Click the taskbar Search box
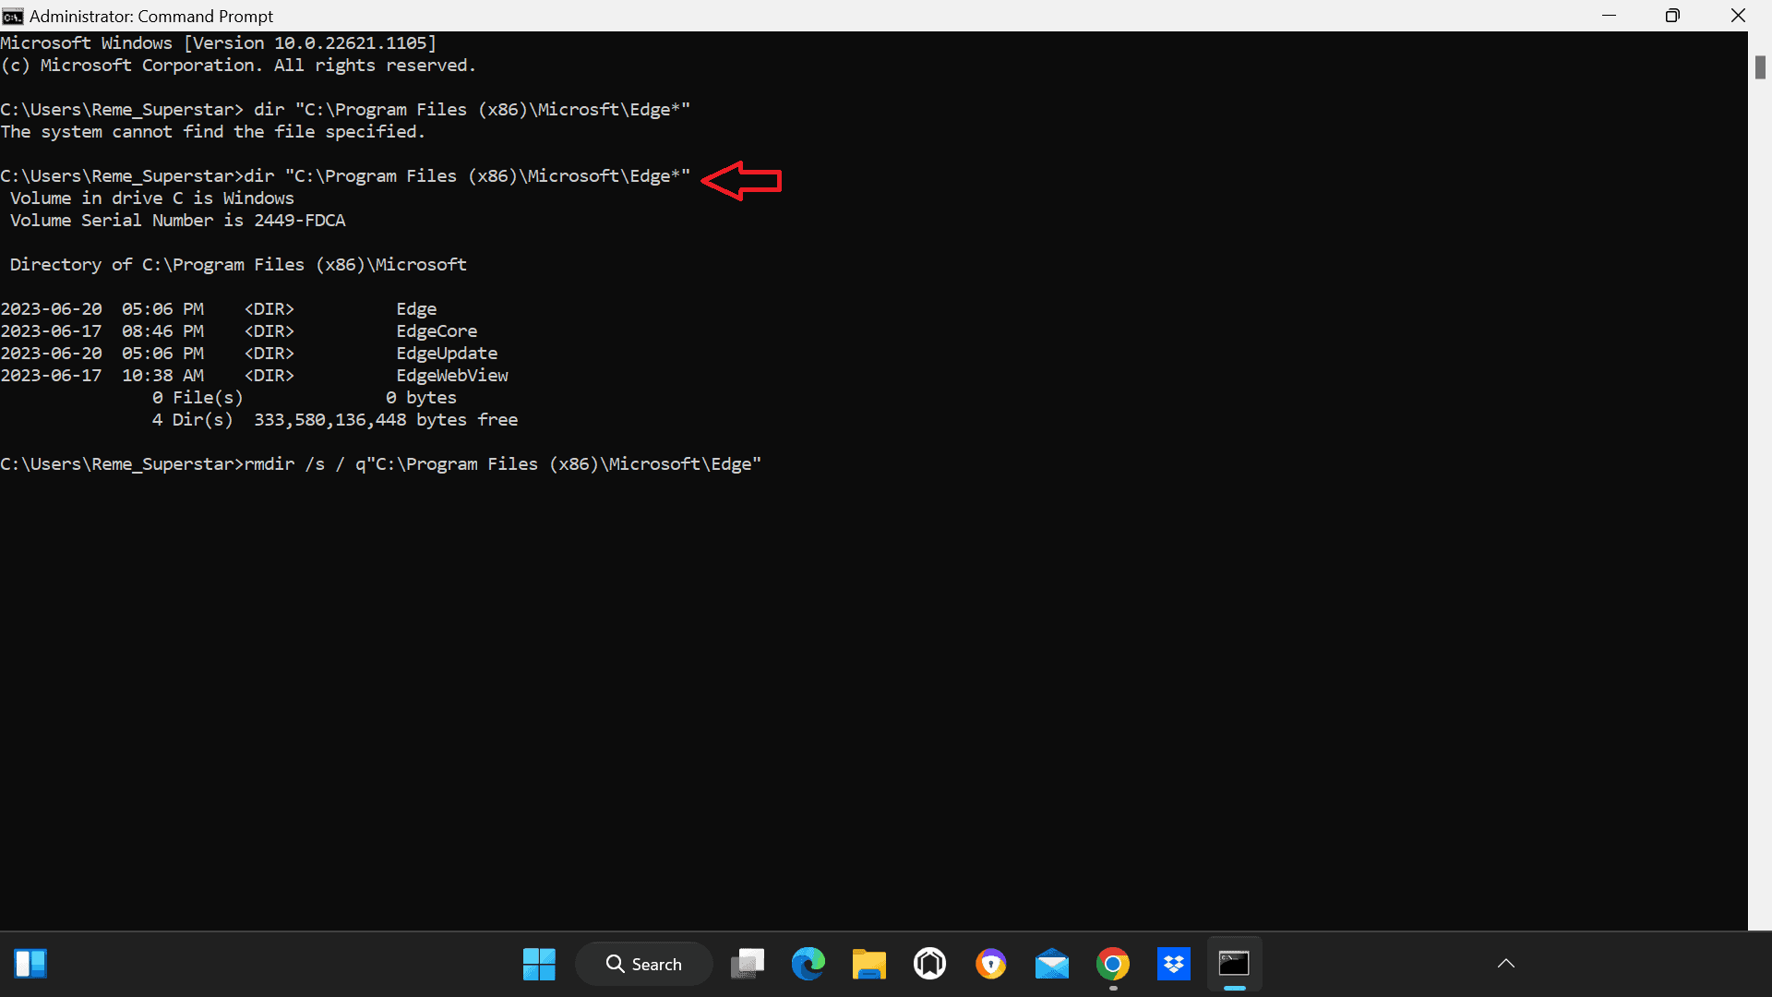 tap(644, 964)
